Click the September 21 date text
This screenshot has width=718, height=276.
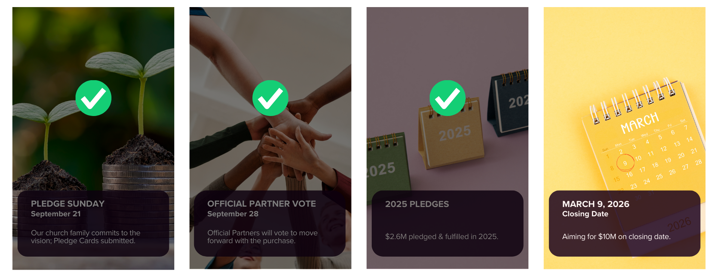pyautogui.click(x=56, y=214)
